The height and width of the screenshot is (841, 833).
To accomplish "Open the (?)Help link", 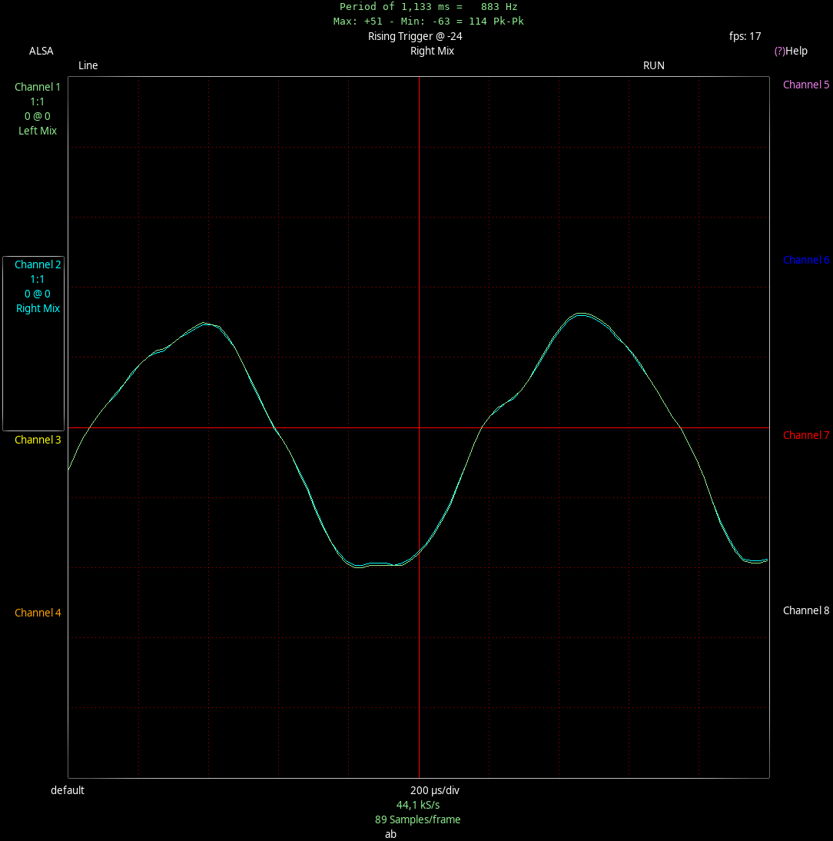I will [x=791, y=51].
